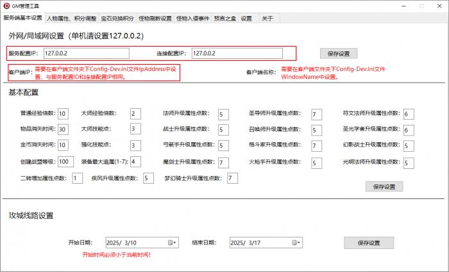
Task: Edit the 装备最大追属(1-7) field
Action: click(x=135, y=162)
